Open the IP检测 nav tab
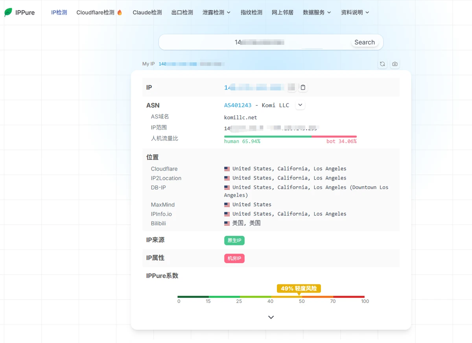This screenshot has width=472, height=343. click(59, 13)
